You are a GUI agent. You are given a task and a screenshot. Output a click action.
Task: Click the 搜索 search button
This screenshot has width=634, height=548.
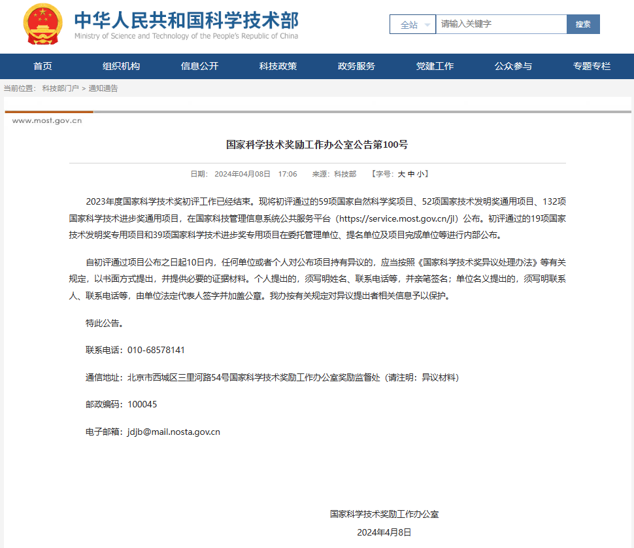tap(583, 24)
